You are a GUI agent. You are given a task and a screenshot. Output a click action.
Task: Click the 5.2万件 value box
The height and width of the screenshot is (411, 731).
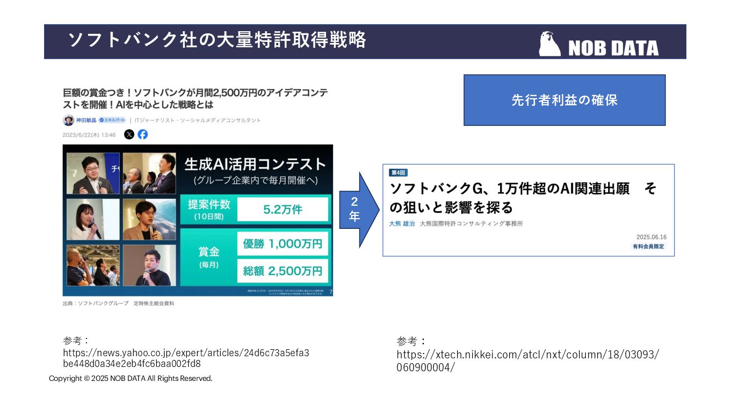(x=283, y=210)
